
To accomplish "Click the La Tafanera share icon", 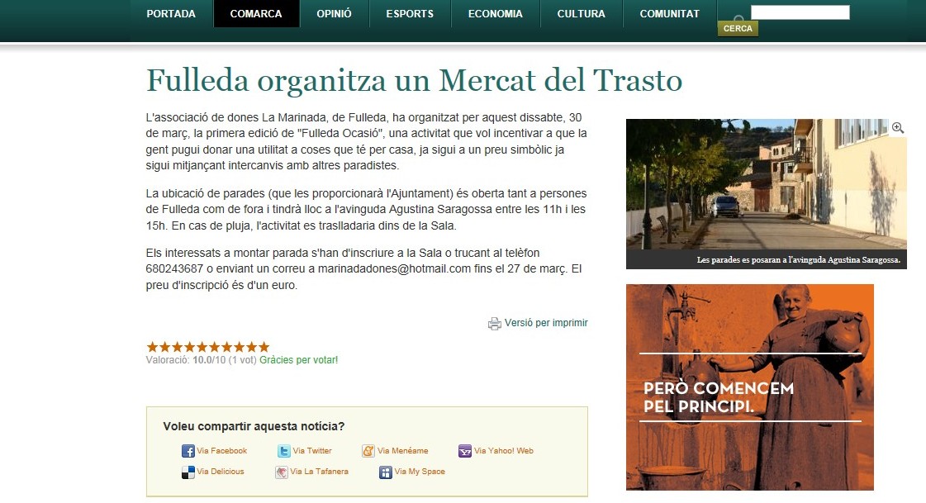I will point(282,472).
